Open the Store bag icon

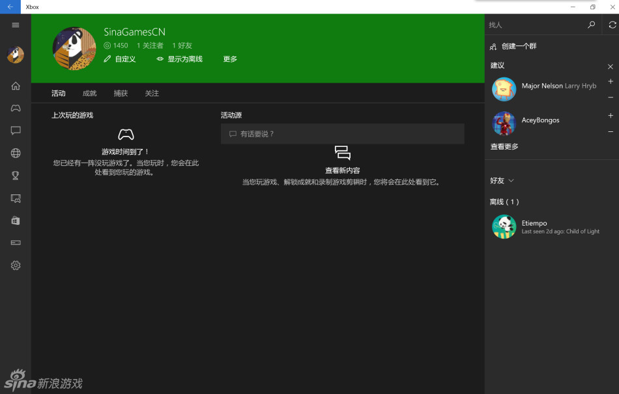coord(16,220)
